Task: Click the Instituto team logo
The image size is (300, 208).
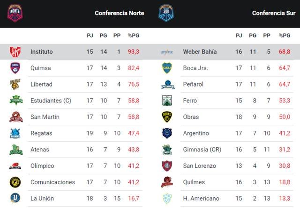Action: coord(15,51)
